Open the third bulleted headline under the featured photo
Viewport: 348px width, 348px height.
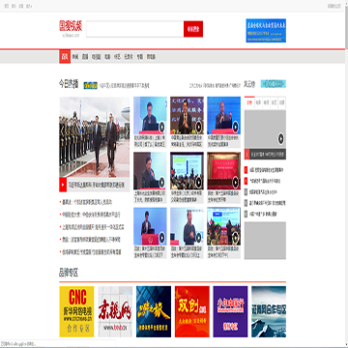[x=93, y=227]
